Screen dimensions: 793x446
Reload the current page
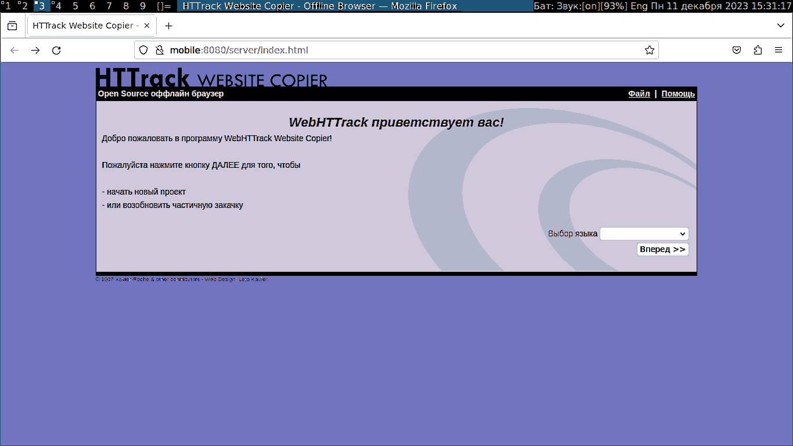coord(56,51)
